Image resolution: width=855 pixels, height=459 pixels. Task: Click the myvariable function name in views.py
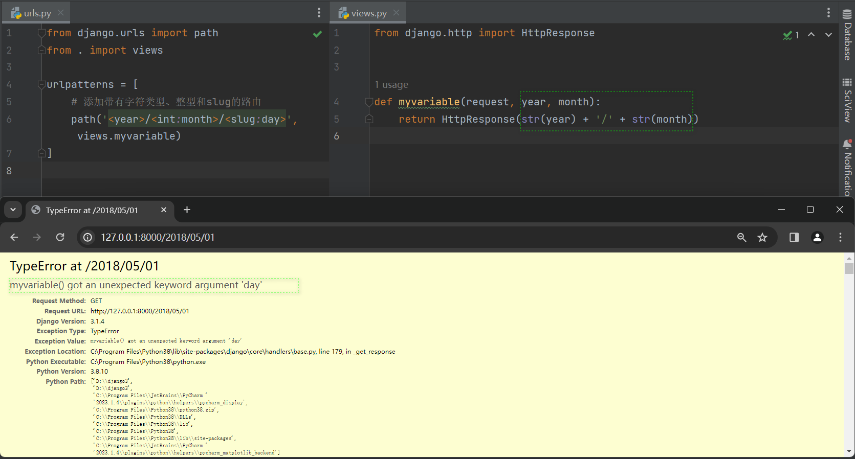[x=429, y=102]
